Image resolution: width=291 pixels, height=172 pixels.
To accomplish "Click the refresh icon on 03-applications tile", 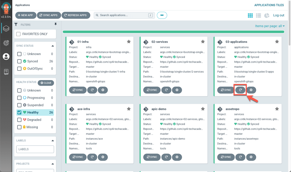I will 240,90.
